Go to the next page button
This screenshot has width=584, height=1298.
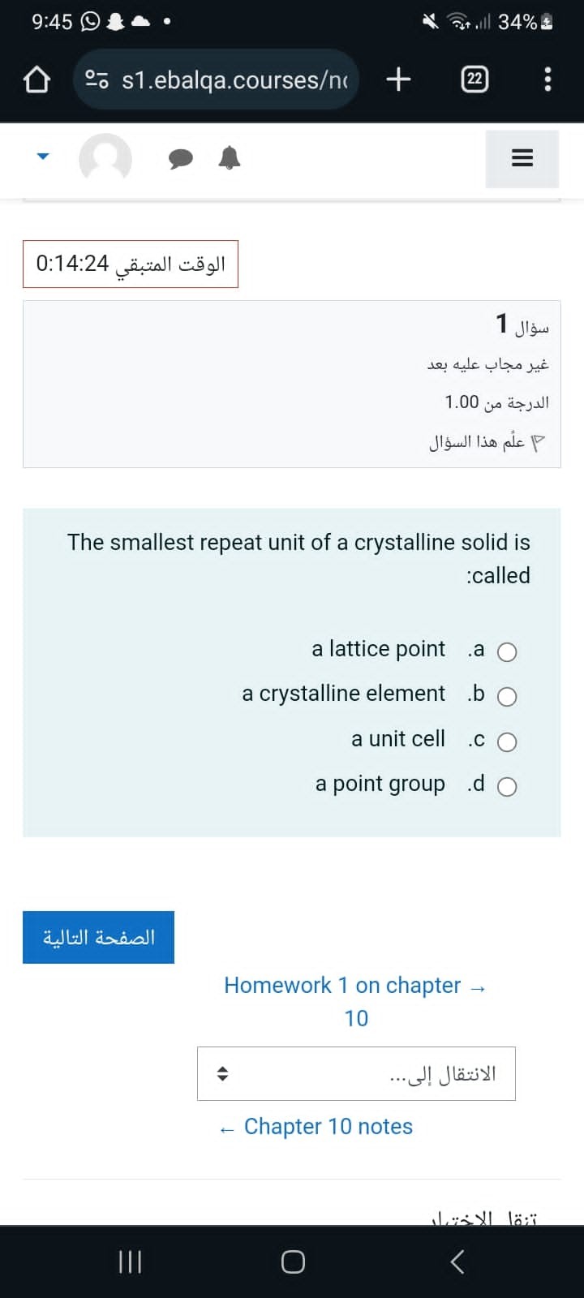point(98,937)
